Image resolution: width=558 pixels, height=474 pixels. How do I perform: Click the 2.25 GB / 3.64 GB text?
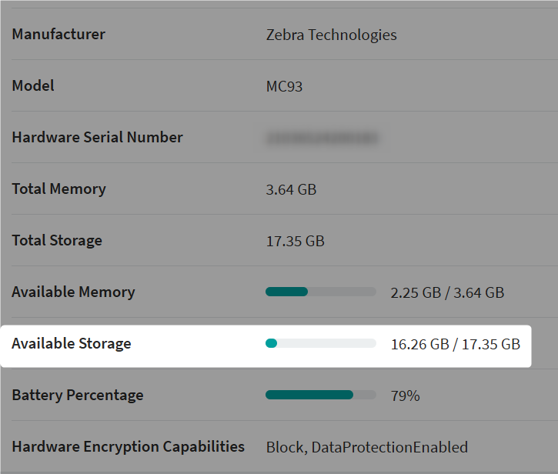(x=447, y=292)
